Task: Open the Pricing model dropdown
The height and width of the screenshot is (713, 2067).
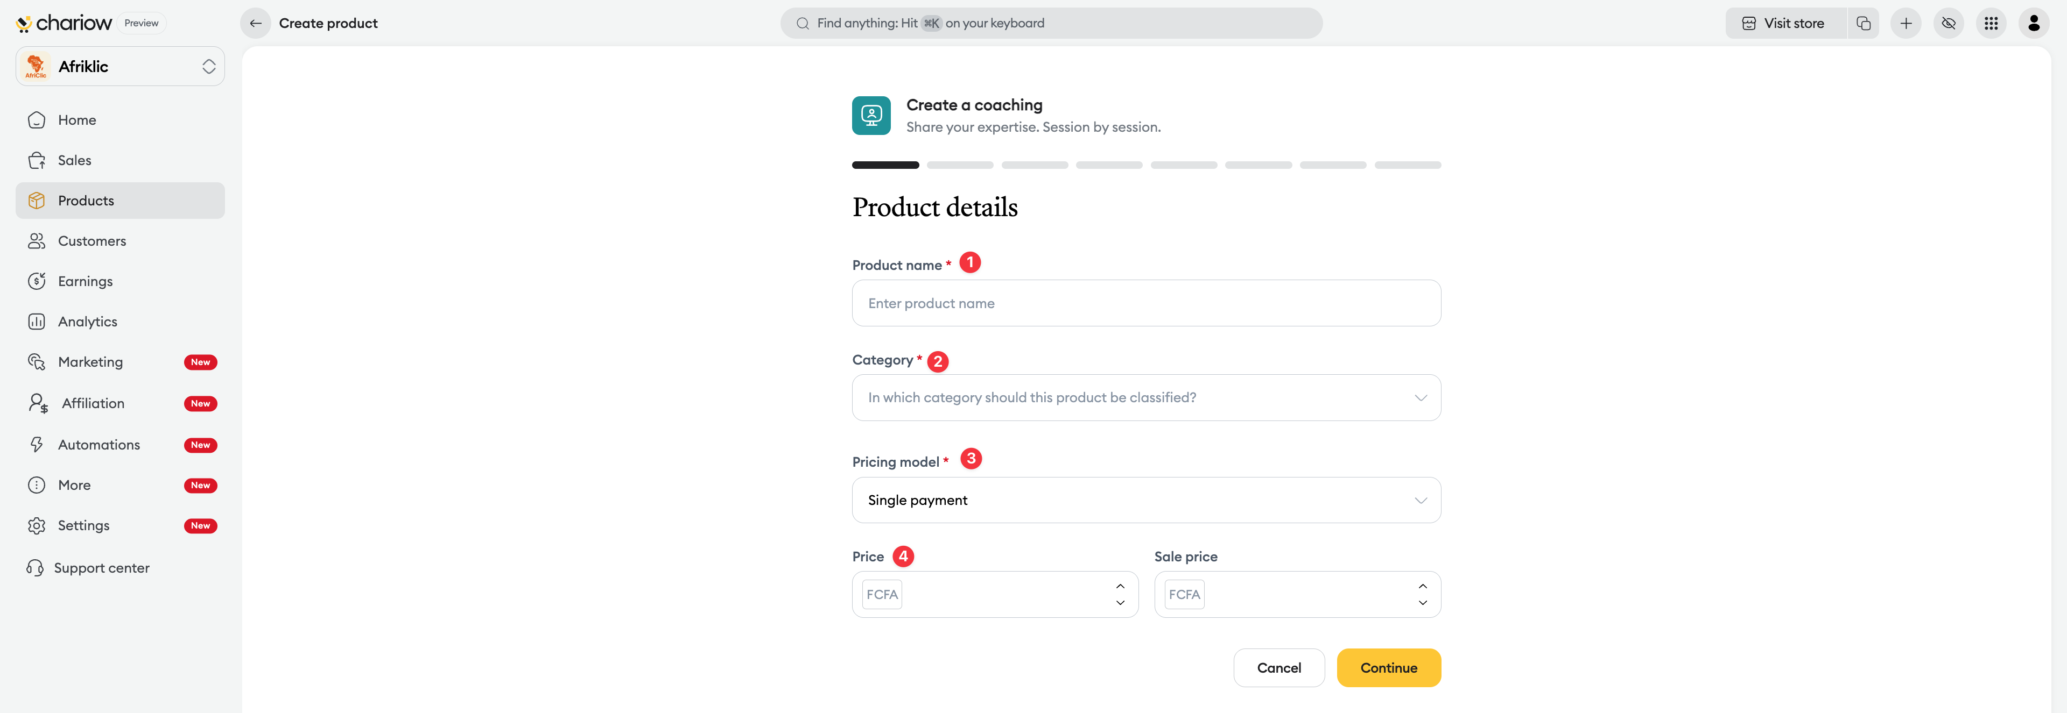Action: 1146,501
